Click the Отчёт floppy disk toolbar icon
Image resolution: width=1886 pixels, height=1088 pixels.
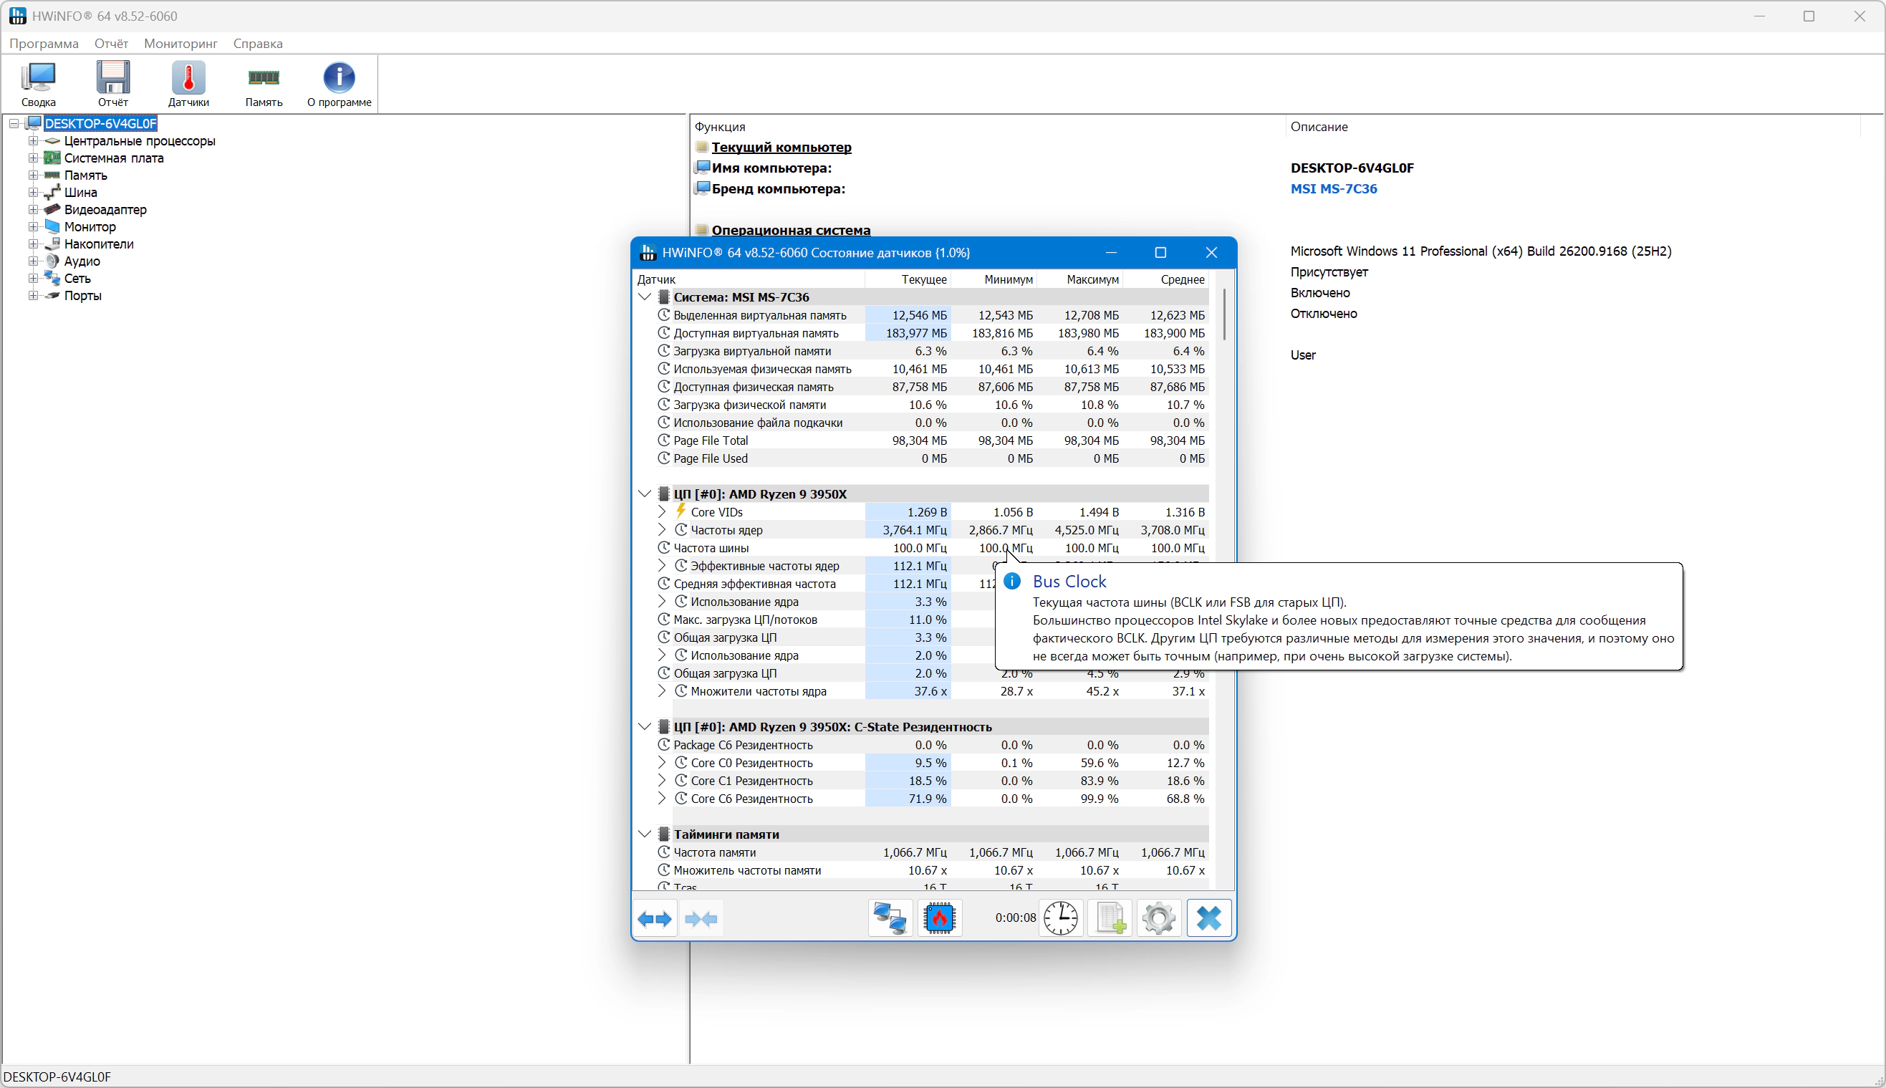pyautogui.click(x=113, y=84)
